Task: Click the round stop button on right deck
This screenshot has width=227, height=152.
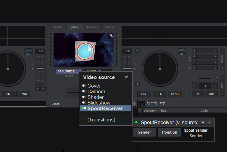Action: [x=137, y=84]
